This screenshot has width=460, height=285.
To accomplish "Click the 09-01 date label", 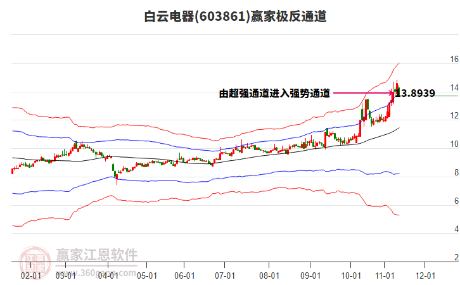I will (310, 275).
